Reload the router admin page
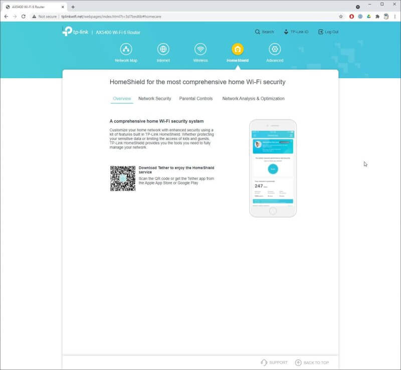This screenshot has height=370, width=401. pyautogui.click(x=24, y=17)
